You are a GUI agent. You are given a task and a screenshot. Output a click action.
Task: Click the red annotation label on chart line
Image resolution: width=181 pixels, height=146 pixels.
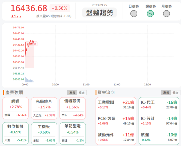click(x=31, y=44)
